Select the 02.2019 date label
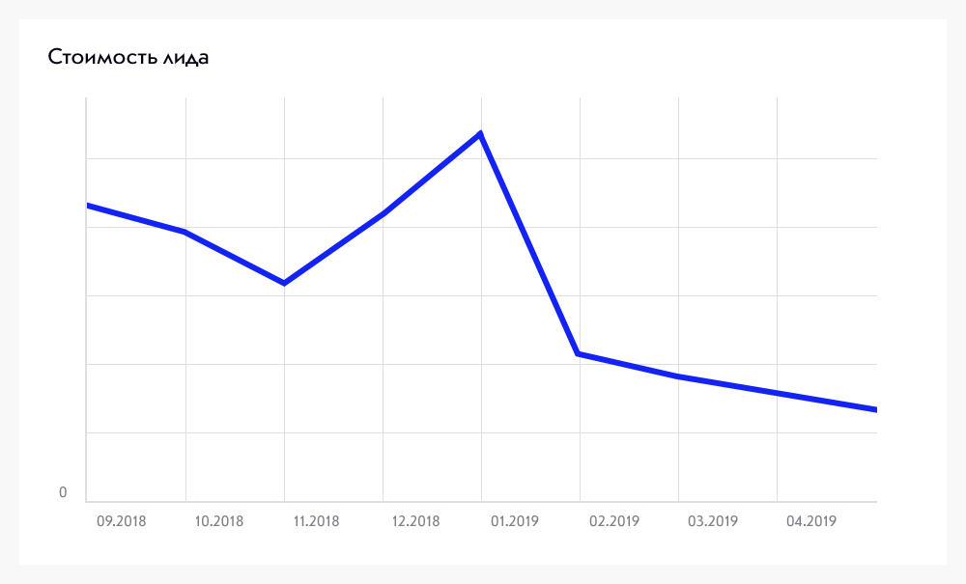This screenshot has height=584, width=966. click(614, 521)
